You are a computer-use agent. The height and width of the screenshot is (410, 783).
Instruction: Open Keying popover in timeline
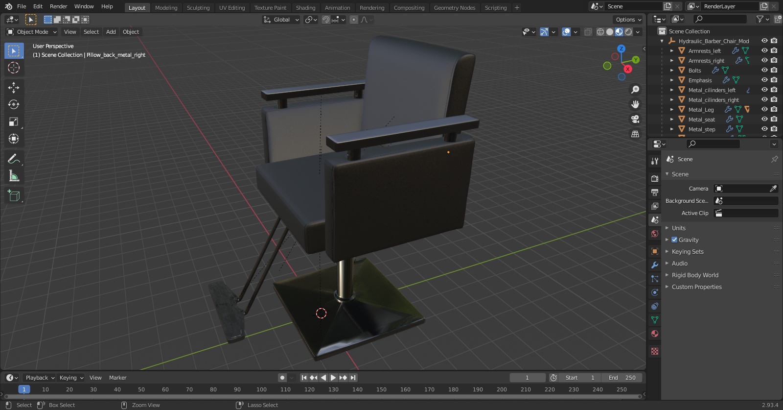tap(71, 378)
